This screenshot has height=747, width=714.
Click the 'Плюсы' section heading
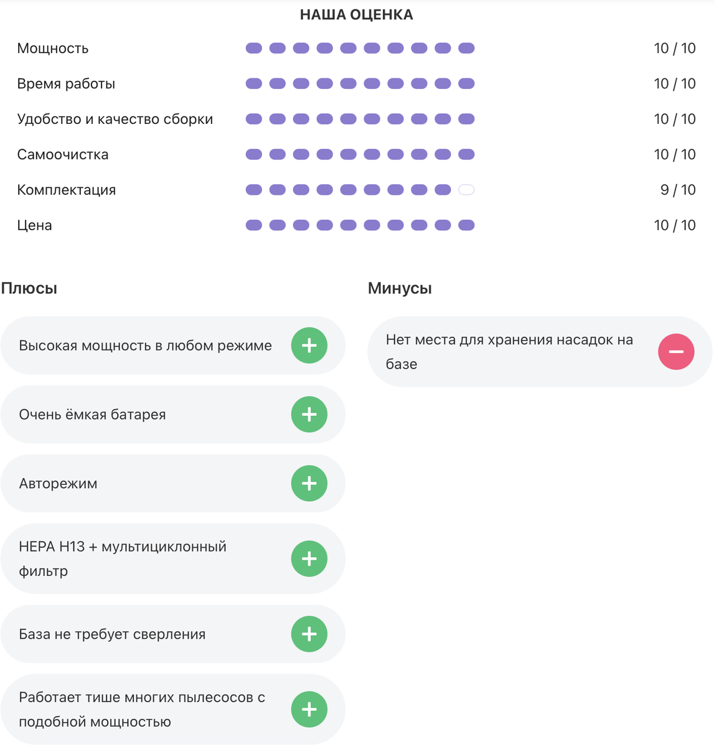point(29,288)
